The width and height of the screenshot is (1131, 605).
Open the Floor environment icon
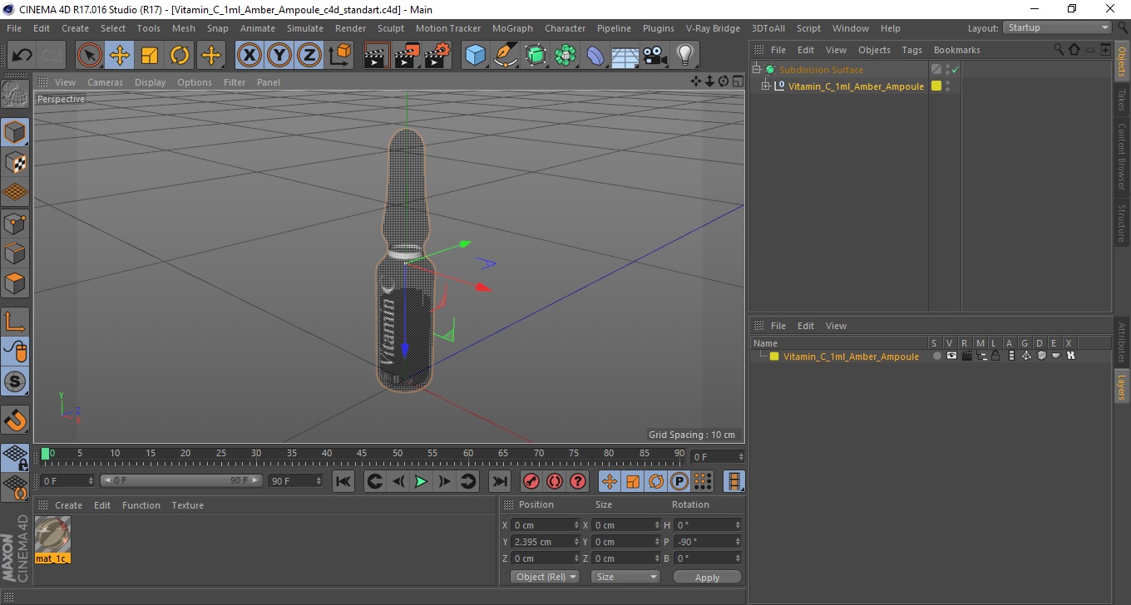pos(625,56)
